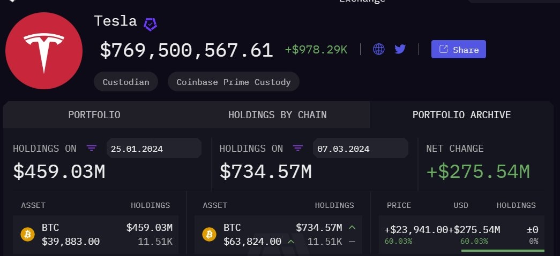
Task: Click the Coinbase Prime Custody tag
Action: point(234,82)
